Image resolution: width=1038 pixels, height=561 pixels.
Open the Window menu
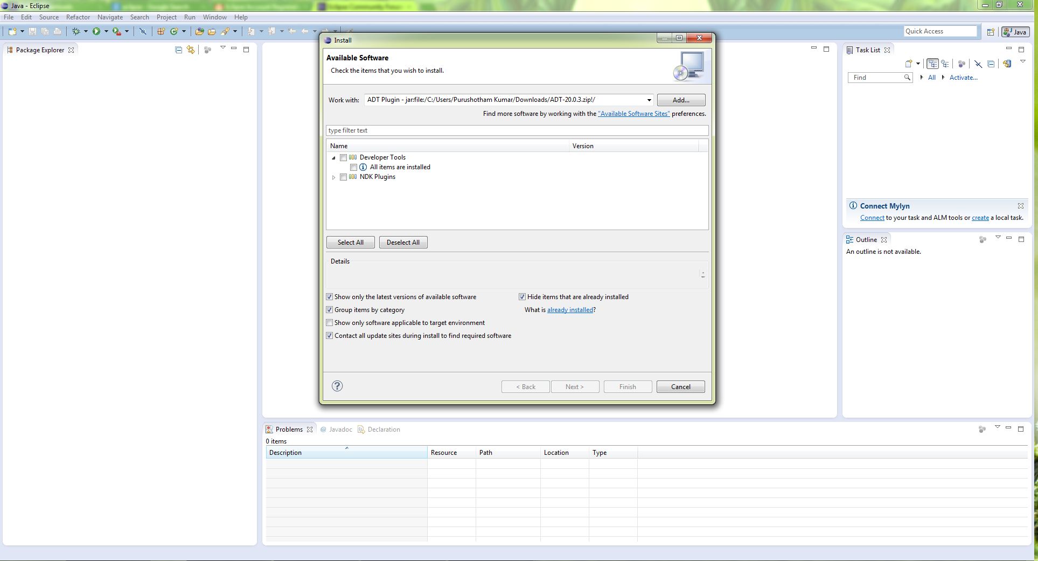214,17
